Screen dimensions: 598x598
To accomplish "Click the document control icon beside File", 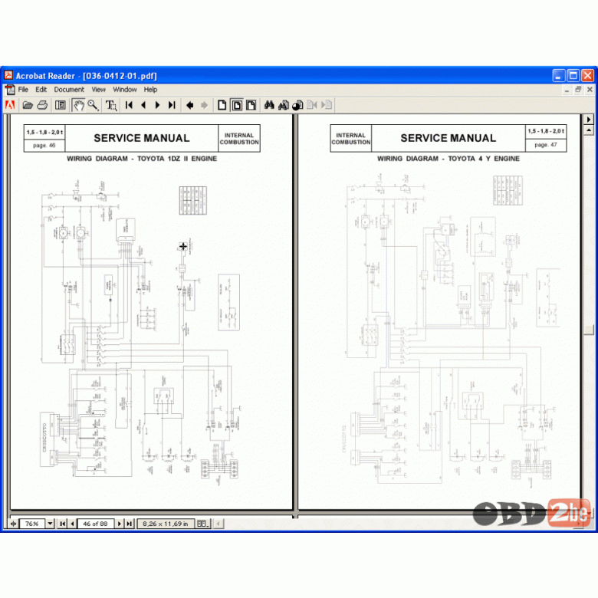I will pyautogui.click(x=10, y=90).
